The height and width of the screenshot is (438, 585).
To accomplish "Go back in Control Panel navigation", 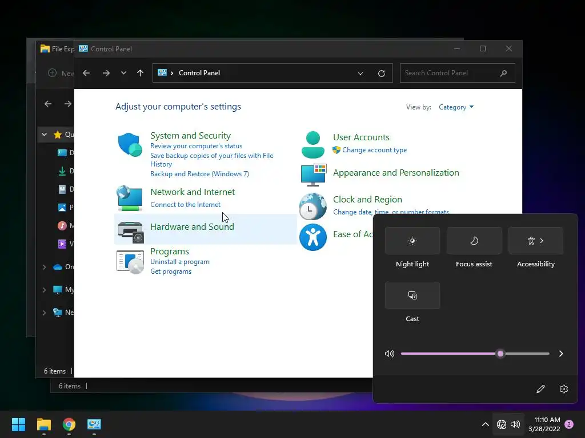I will pyautogui.click(x=86, y=73).
